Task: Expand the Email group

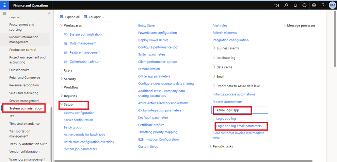Action: 214,76
